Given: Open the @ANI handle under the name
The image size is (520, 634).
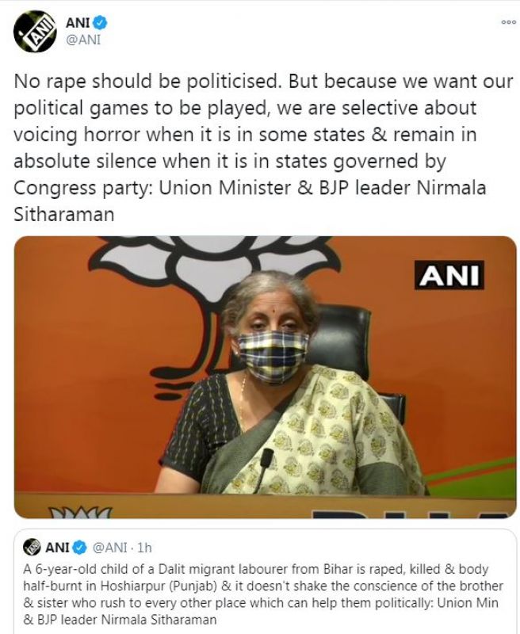Looking at the screenshot, I should [83, 40].
